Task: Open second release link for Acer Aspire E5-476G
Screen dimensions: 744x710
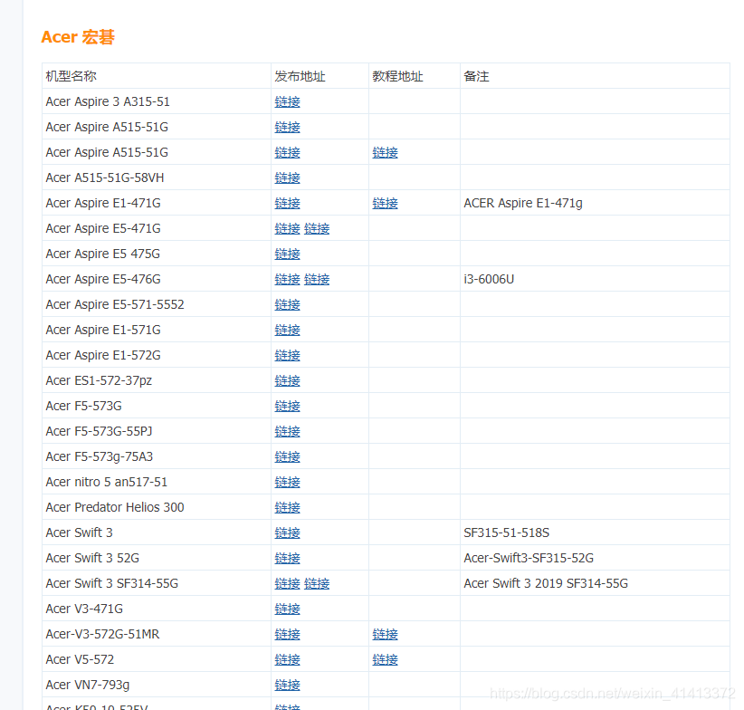Action: click(x=317, y=279)
